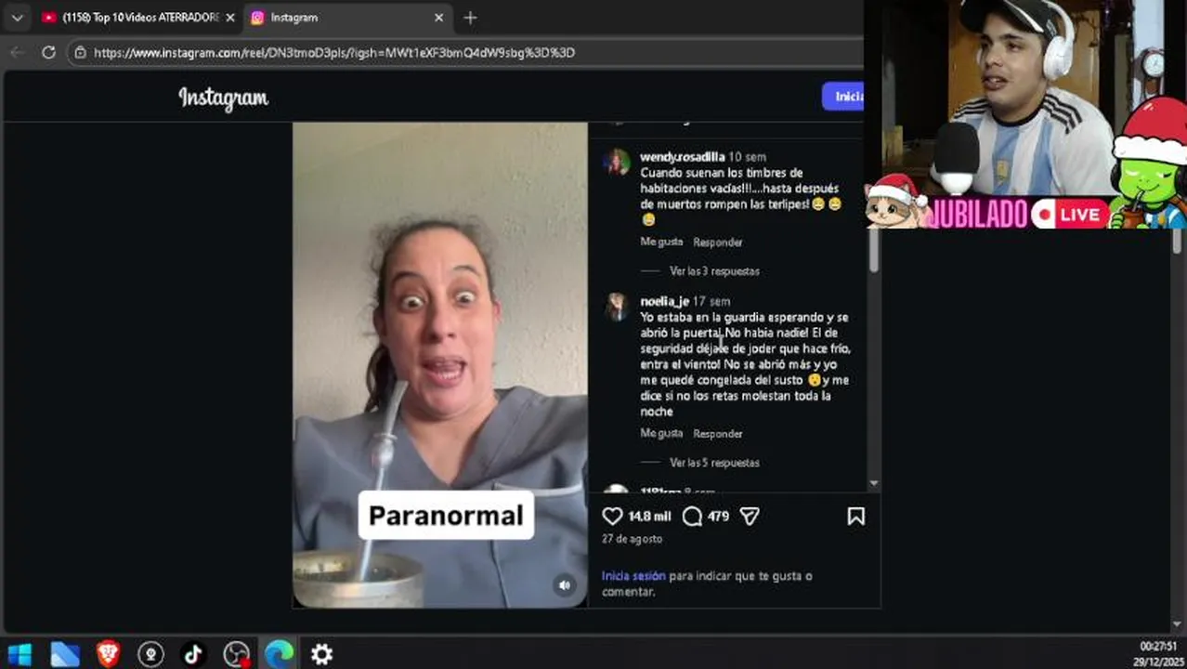Open a new browser tab
Image resolution: width=1187 pixels, height=669 pixels.
[470, 18]
